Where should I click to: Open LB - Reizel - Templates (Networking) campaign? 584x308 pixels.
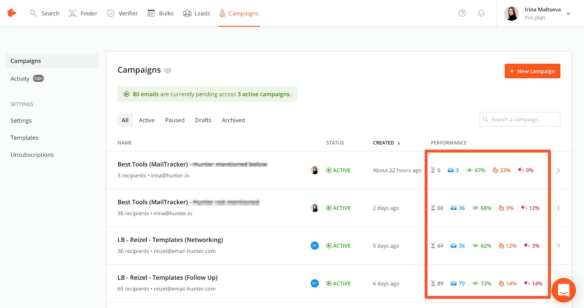pos(170,240)
